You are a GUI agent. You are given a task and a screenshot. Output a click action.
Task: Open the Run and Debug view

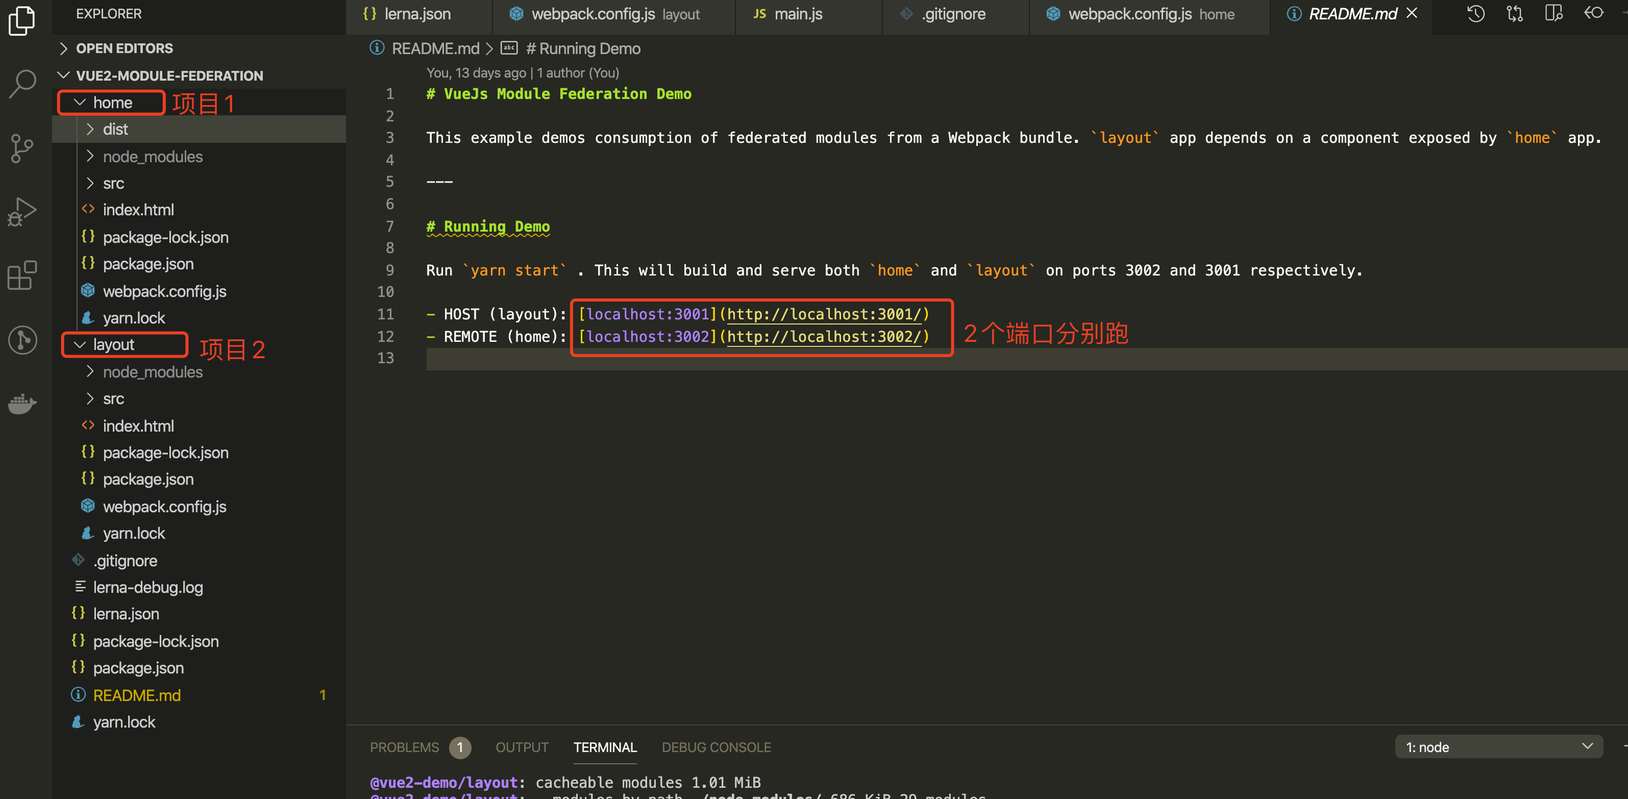click(x=23, y=211)
